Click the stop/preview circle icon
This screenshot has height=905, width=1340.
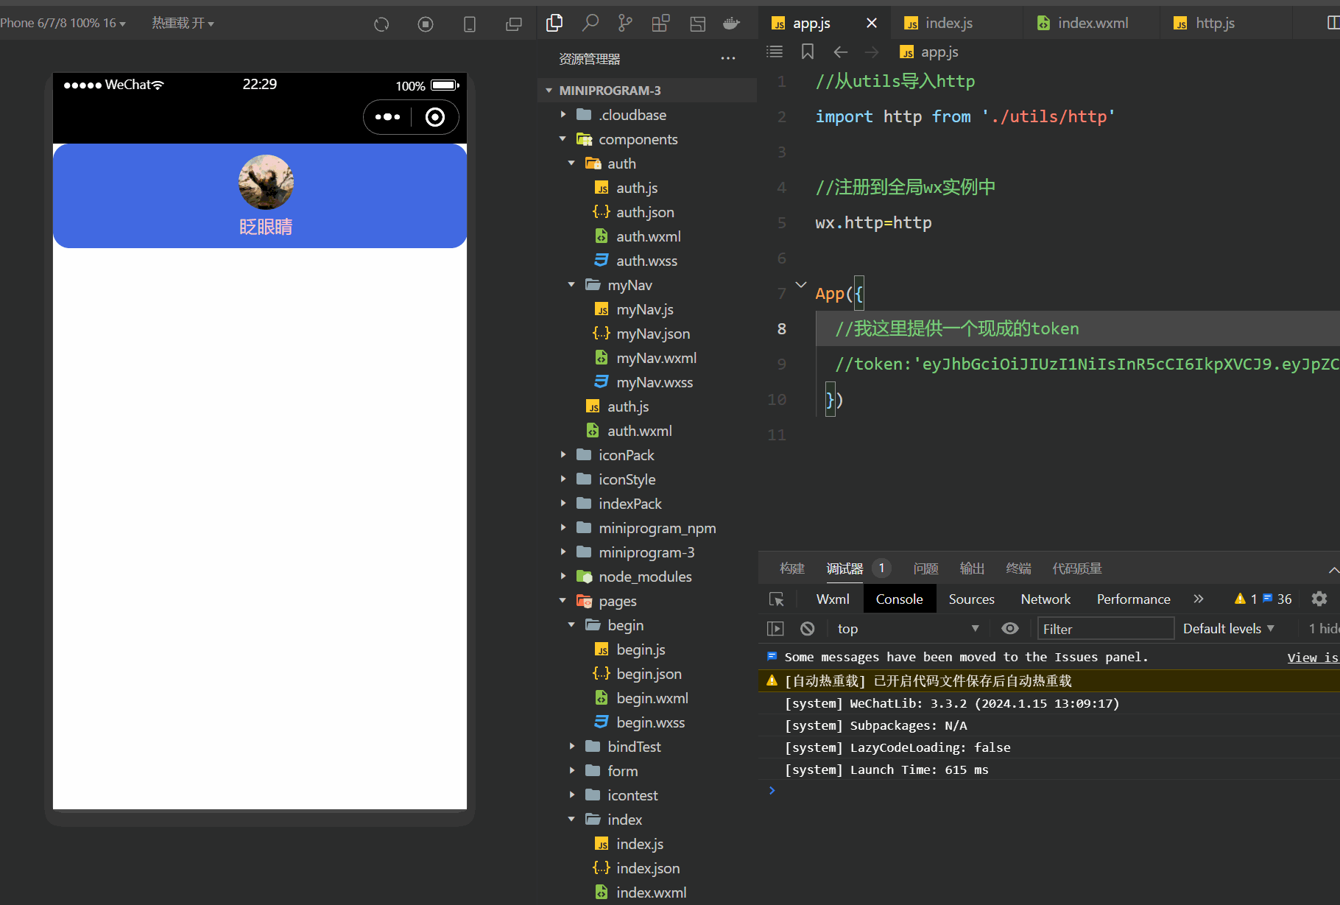click(426, 24)
